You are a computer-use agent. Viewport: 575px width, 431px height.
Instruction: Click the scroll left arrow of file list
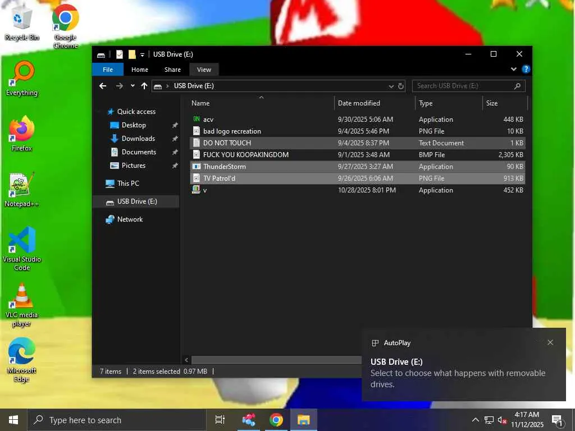pyautogui.click(x=186, y=360)
